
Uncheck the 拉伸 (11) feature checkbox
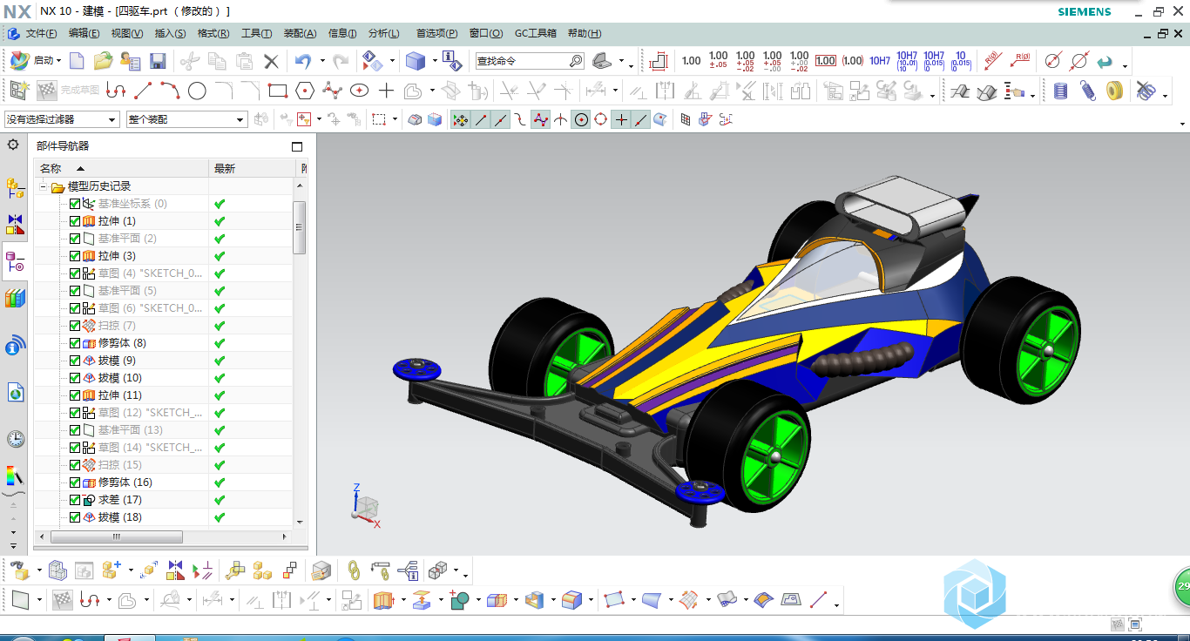tap(75, 395)
